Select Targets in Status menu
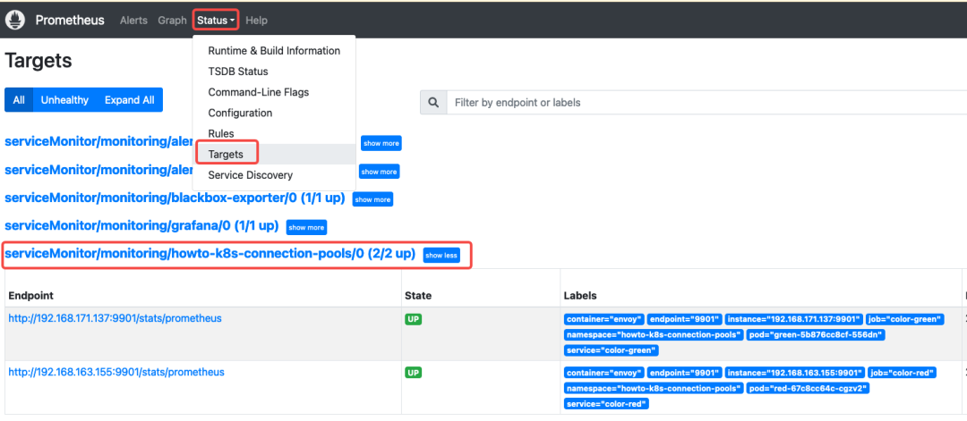This screenshot has height=421, width=967. [x=274, y=155]
